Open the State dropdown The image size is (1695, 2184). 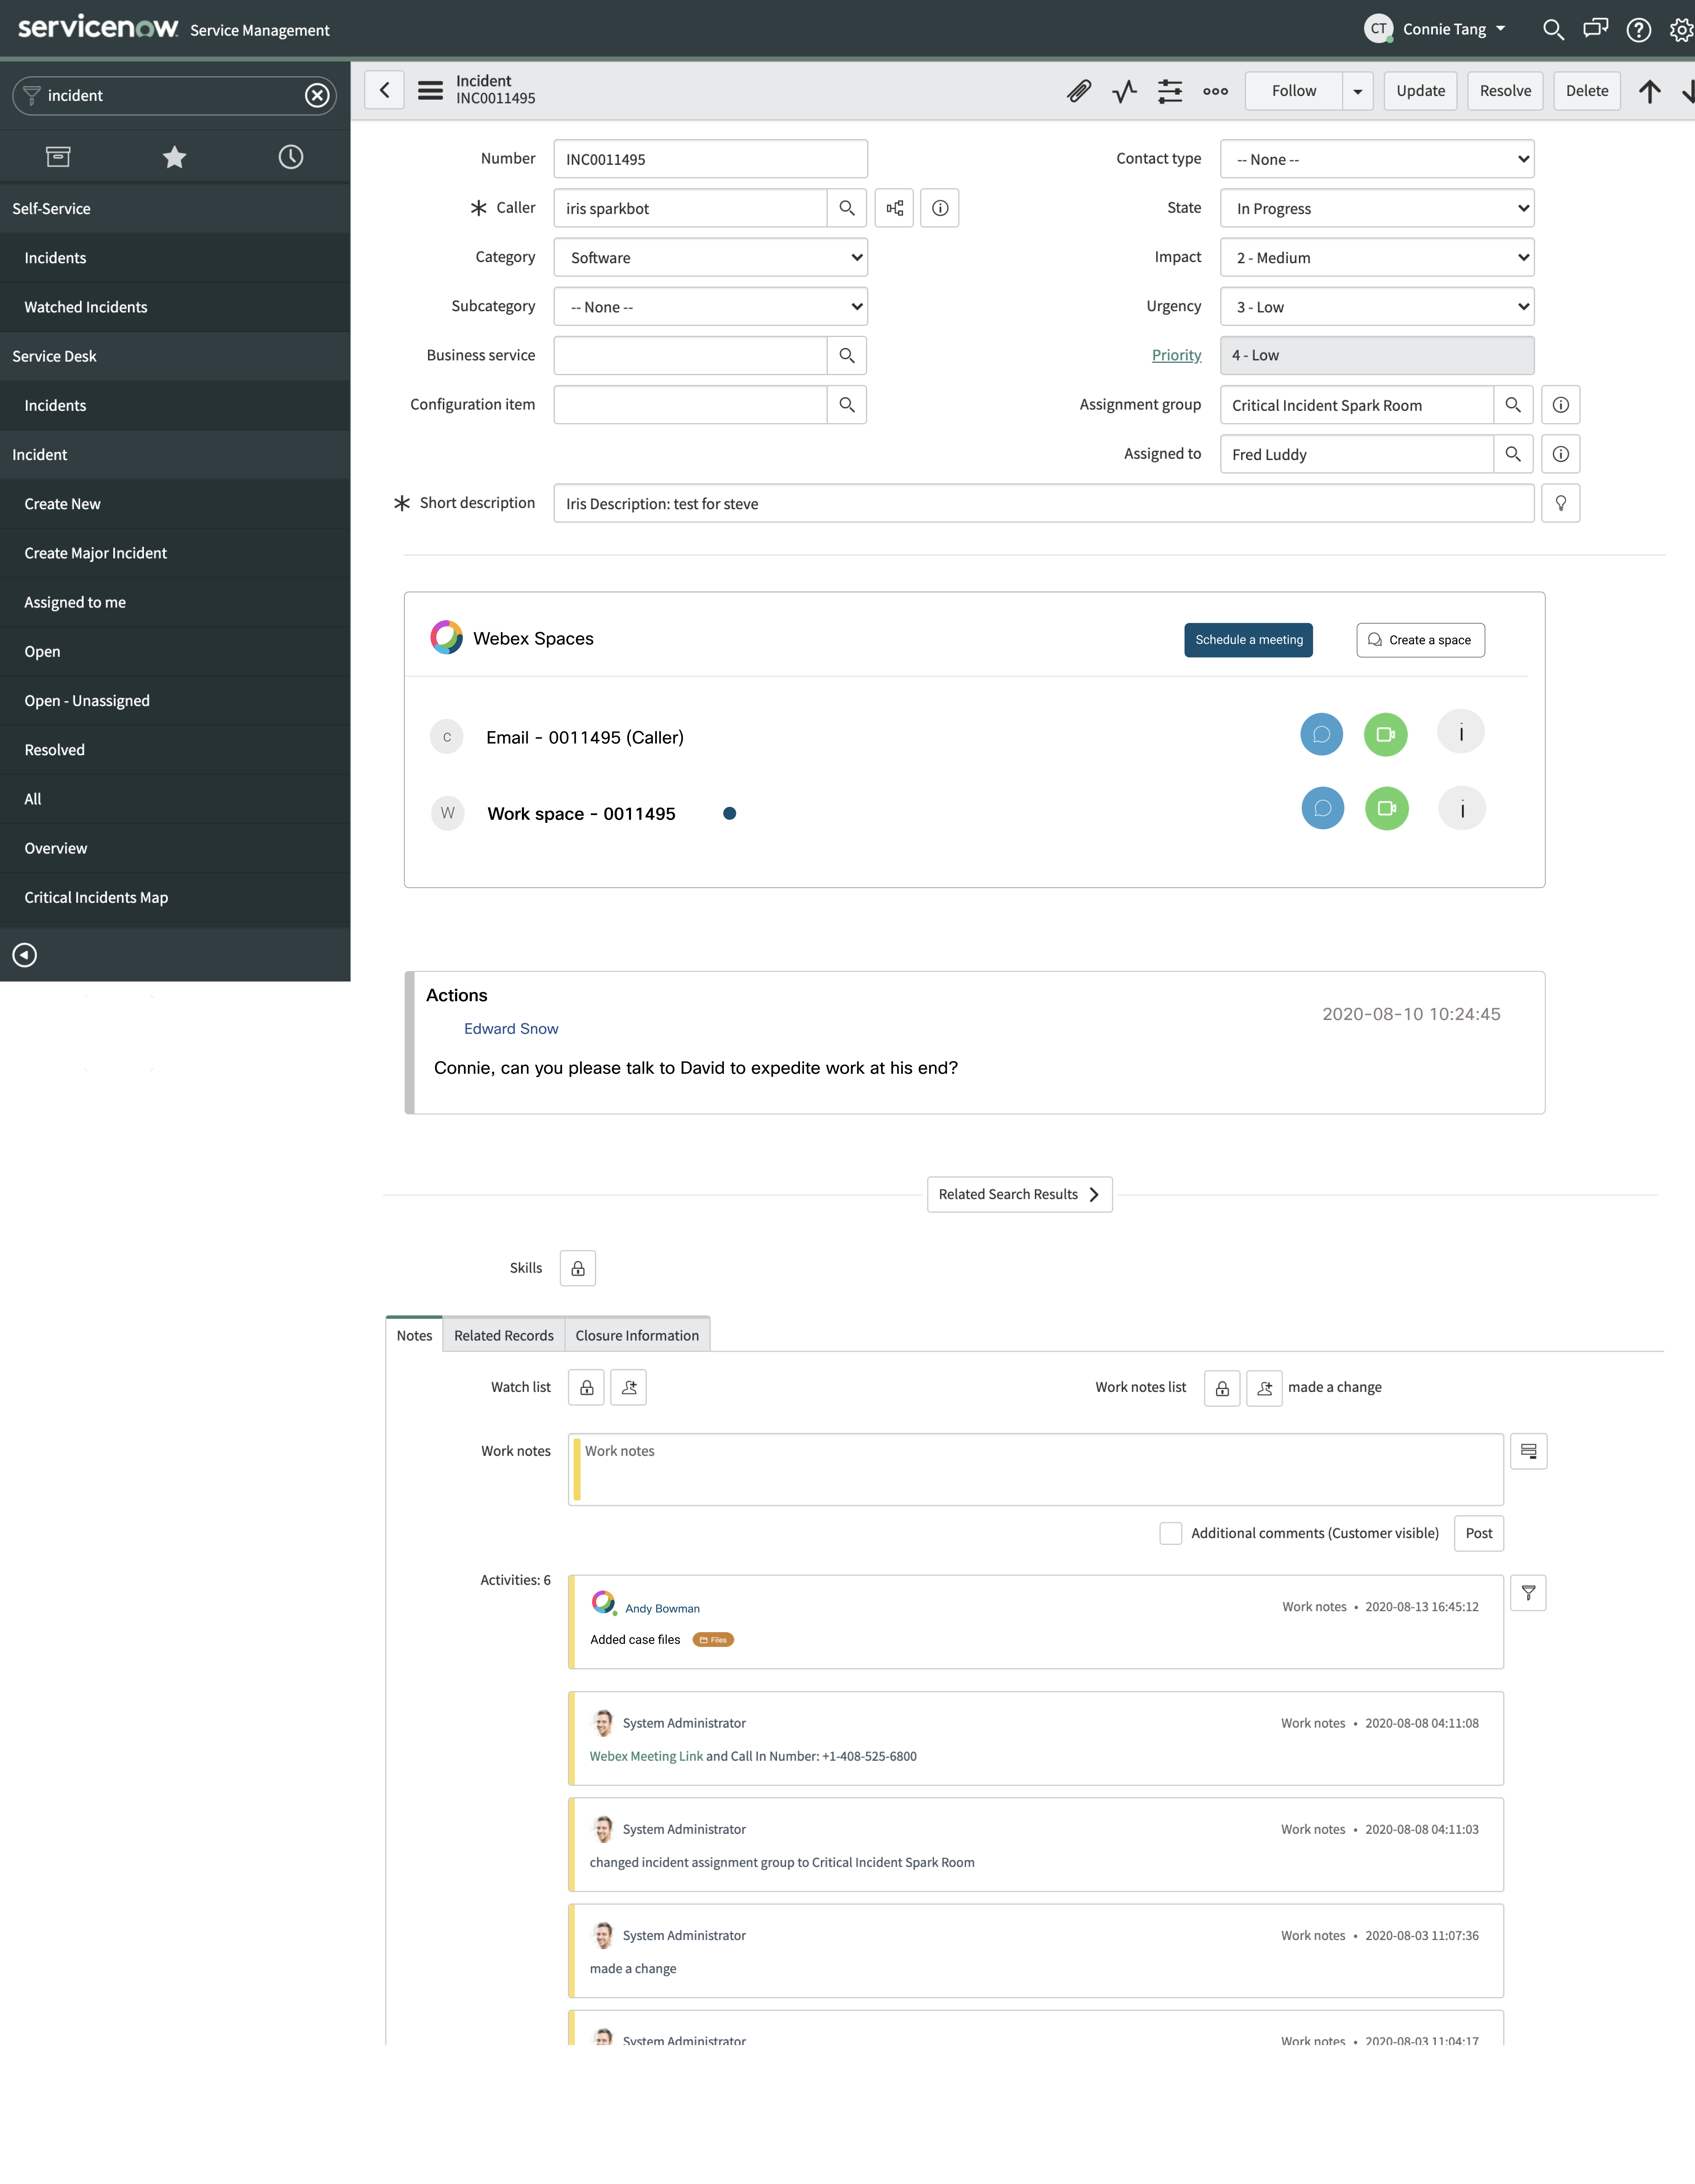1377,208
